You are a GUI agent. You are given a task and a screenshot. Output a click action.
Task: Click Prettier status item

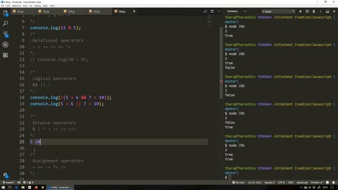pos(317,183)
